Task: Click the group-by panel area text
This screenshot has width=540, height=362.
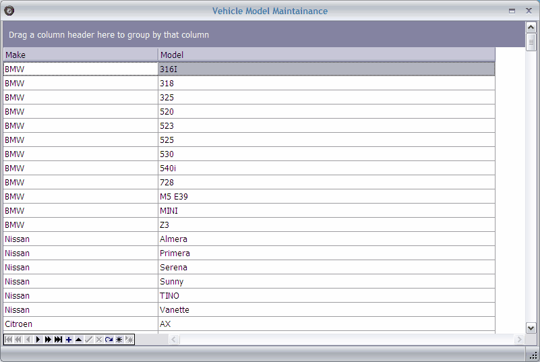Action: [109, 35]
